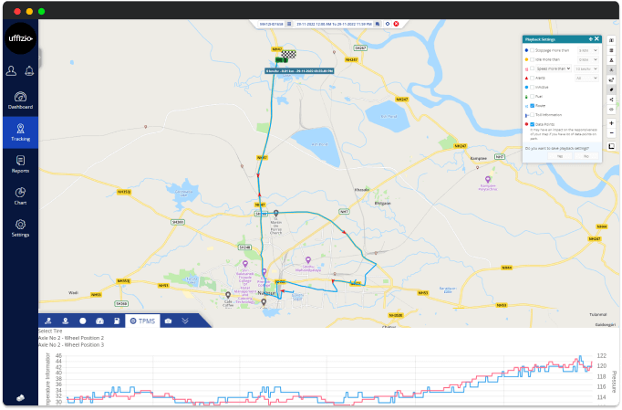Enable the Toll Information checkbox
The image size is (622, 410).
(x=533, y=115)
